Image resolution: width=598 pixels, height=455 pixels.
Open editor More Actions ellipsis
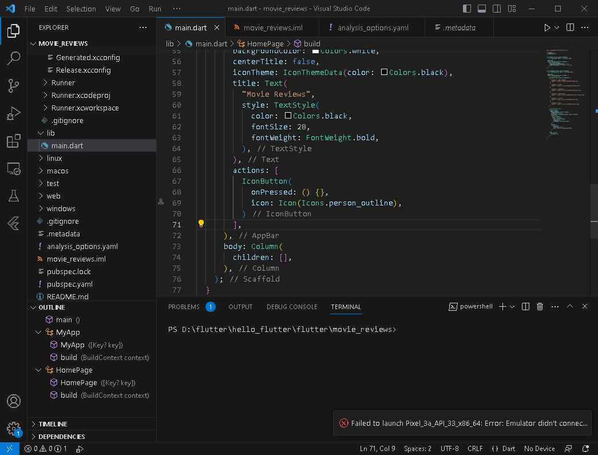click(585, 27)
